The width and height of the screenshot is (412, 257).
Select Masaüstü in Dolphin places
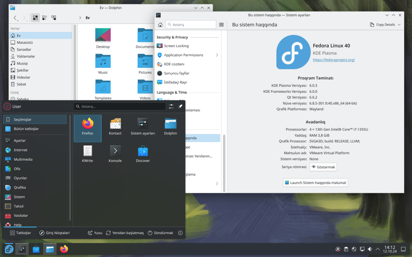tap(41, 42)
